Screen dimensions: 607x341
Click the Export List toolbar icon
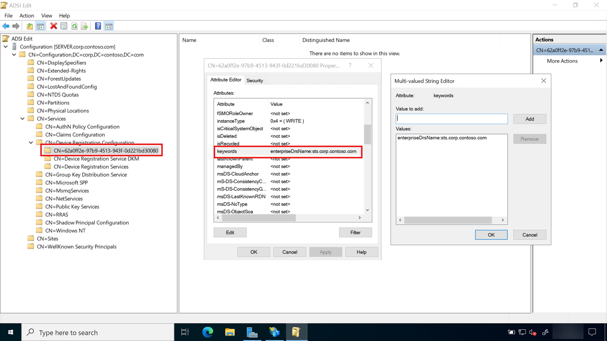tap(84, 26)
